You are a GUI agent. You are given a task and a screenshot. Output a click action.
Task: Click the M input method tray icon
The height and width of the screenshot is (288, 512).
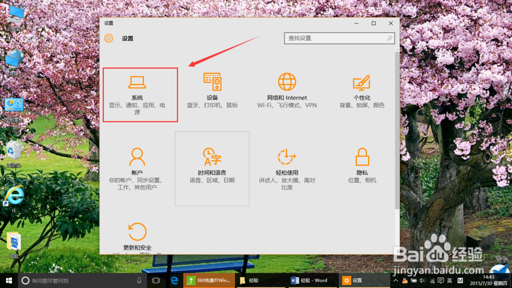(x=460, y=280)
